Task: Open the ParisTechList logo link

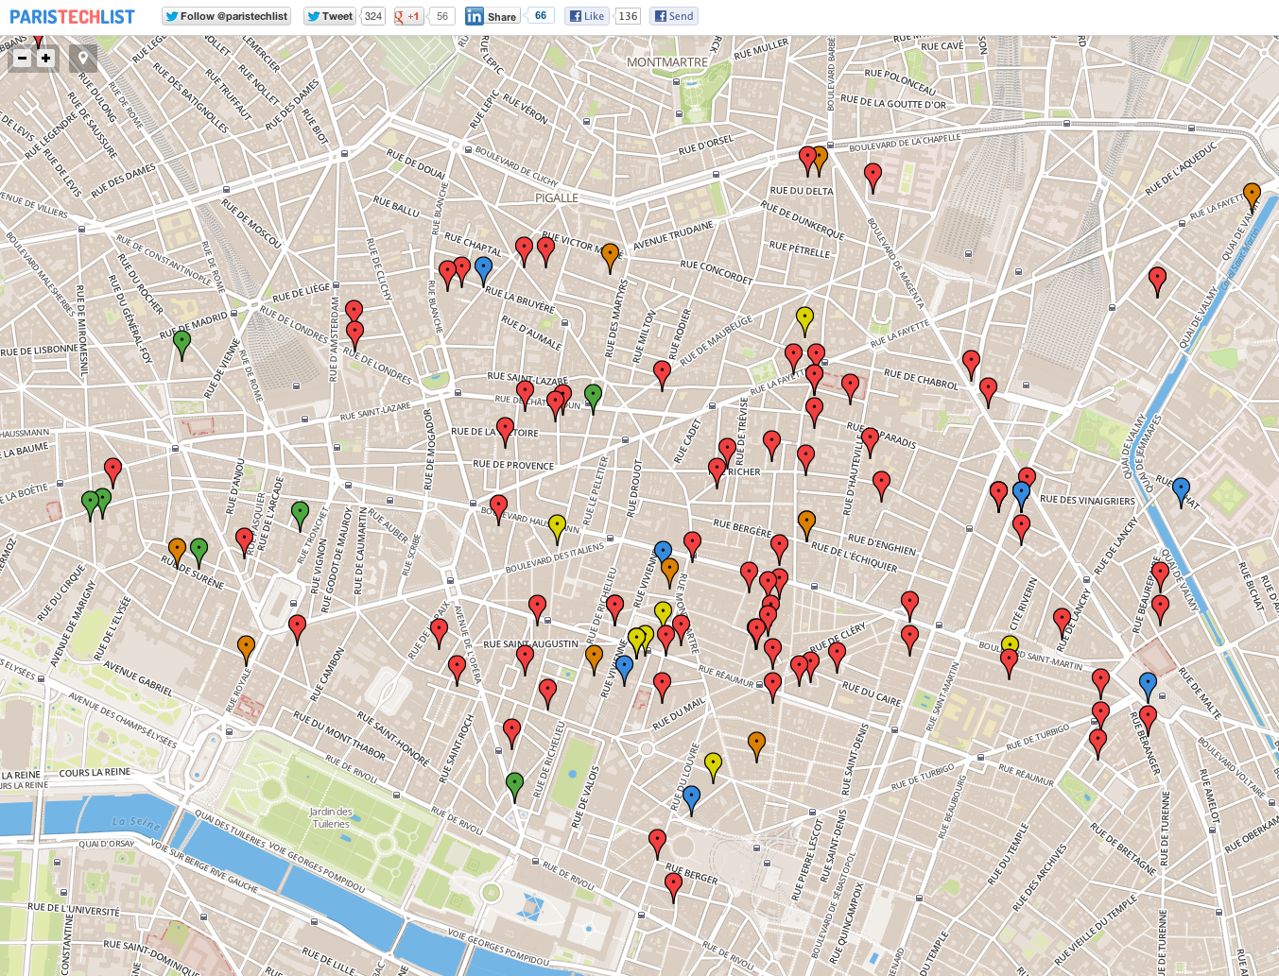Action: 72,17
